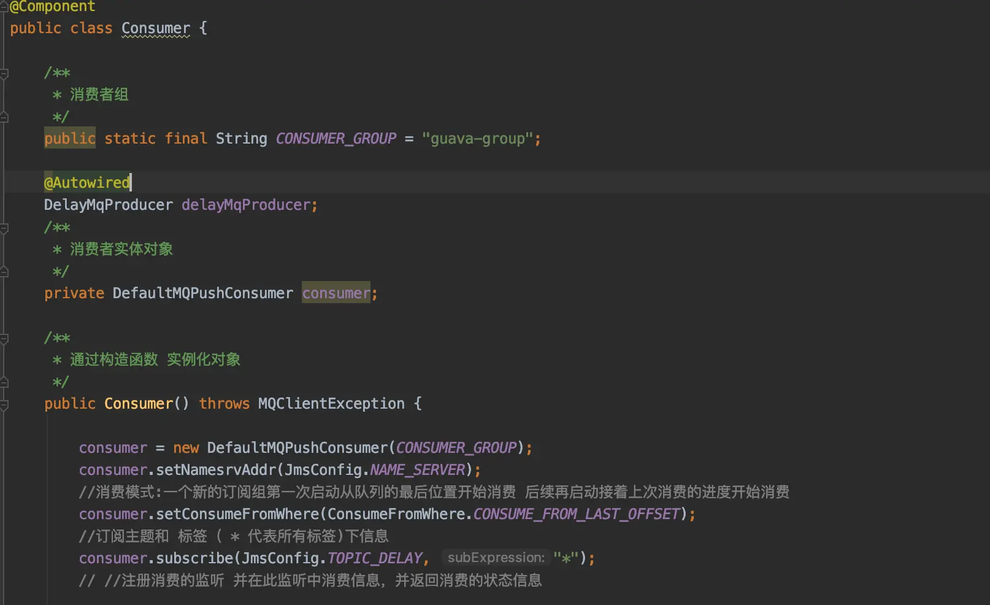Fold the Consumer() constructor body
This screenshot has width=990, height=605.
4,405
